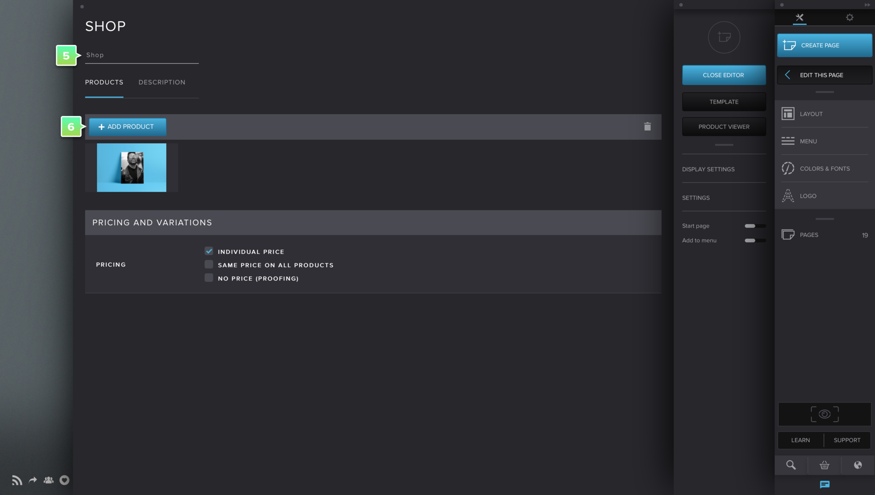Open the settings gear tab icon
The height and width of the screenshot is (495, 875).
click(849, 17)
